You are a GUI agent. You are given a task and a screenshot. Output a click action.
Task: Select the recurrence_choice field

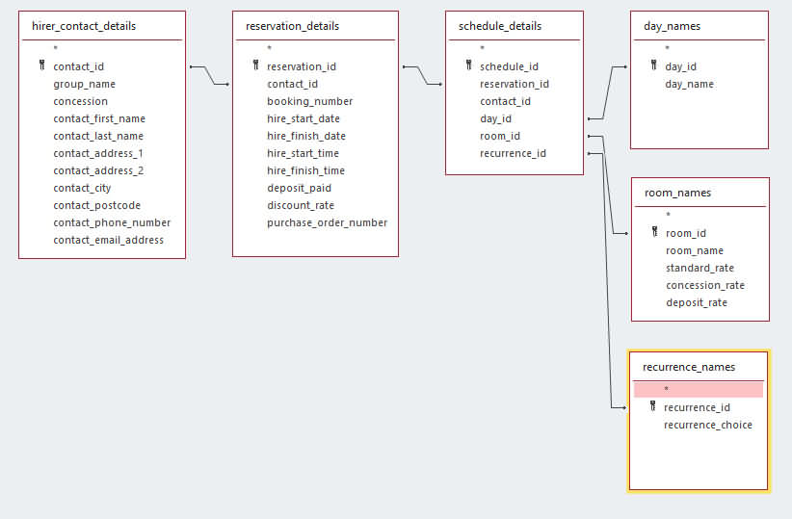[x=707, y=425]
